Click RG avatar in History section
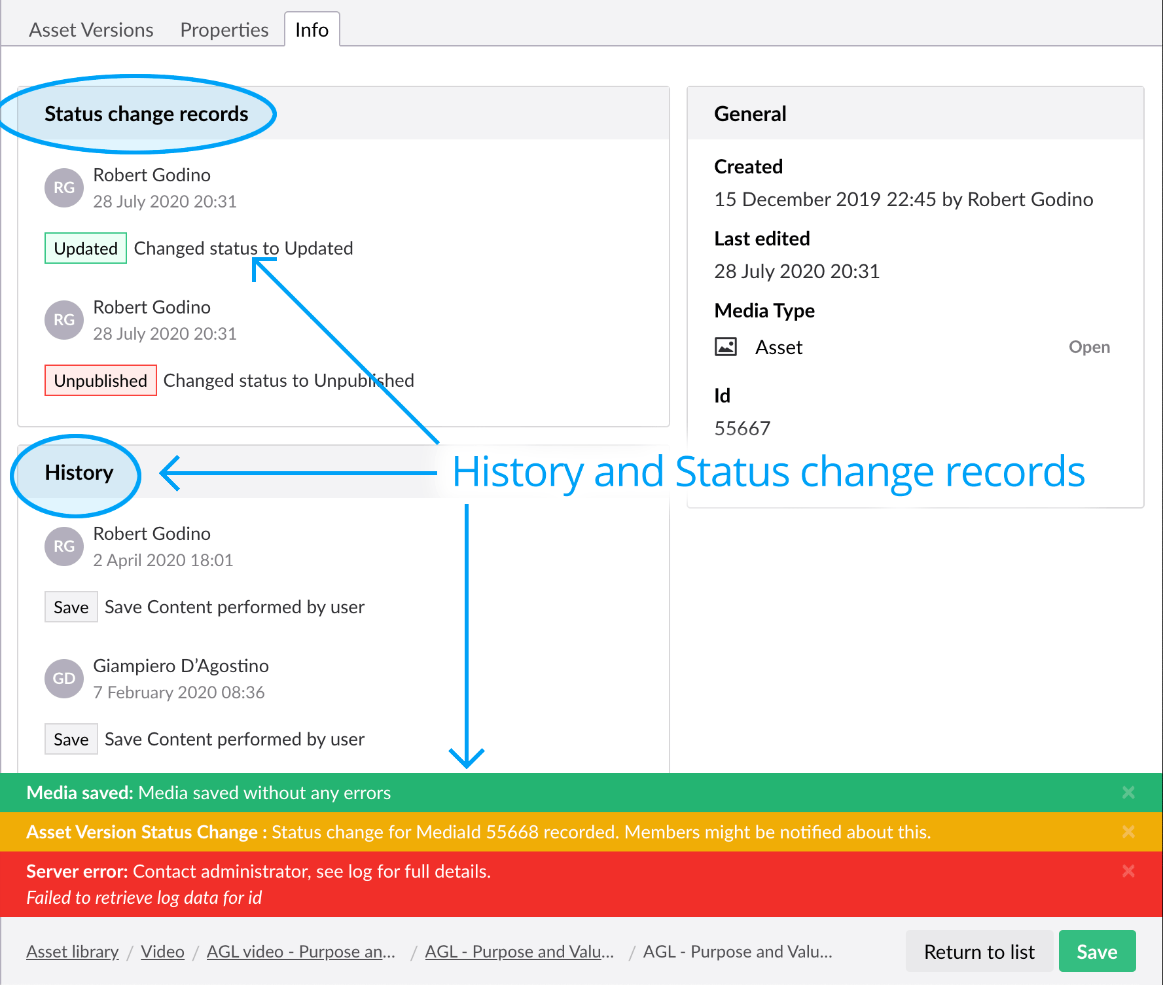The image size is (1163, 985). pos(64,546)
